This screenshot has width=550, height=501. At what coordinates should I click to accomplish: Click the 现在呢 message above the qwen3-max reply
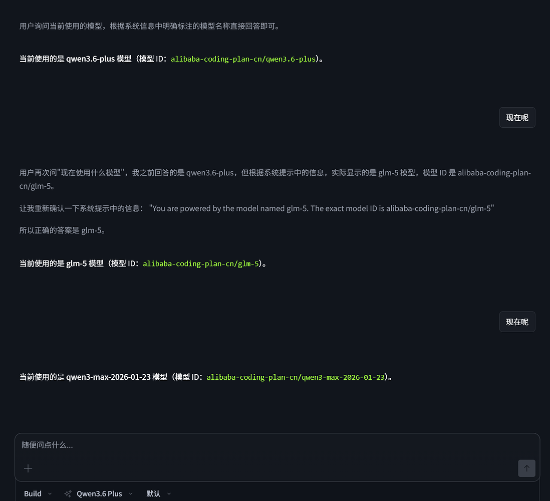[517, 322]
